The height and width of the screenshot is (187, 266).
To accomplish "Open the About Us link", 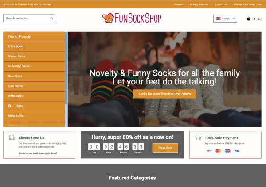I will coord(178,4).
